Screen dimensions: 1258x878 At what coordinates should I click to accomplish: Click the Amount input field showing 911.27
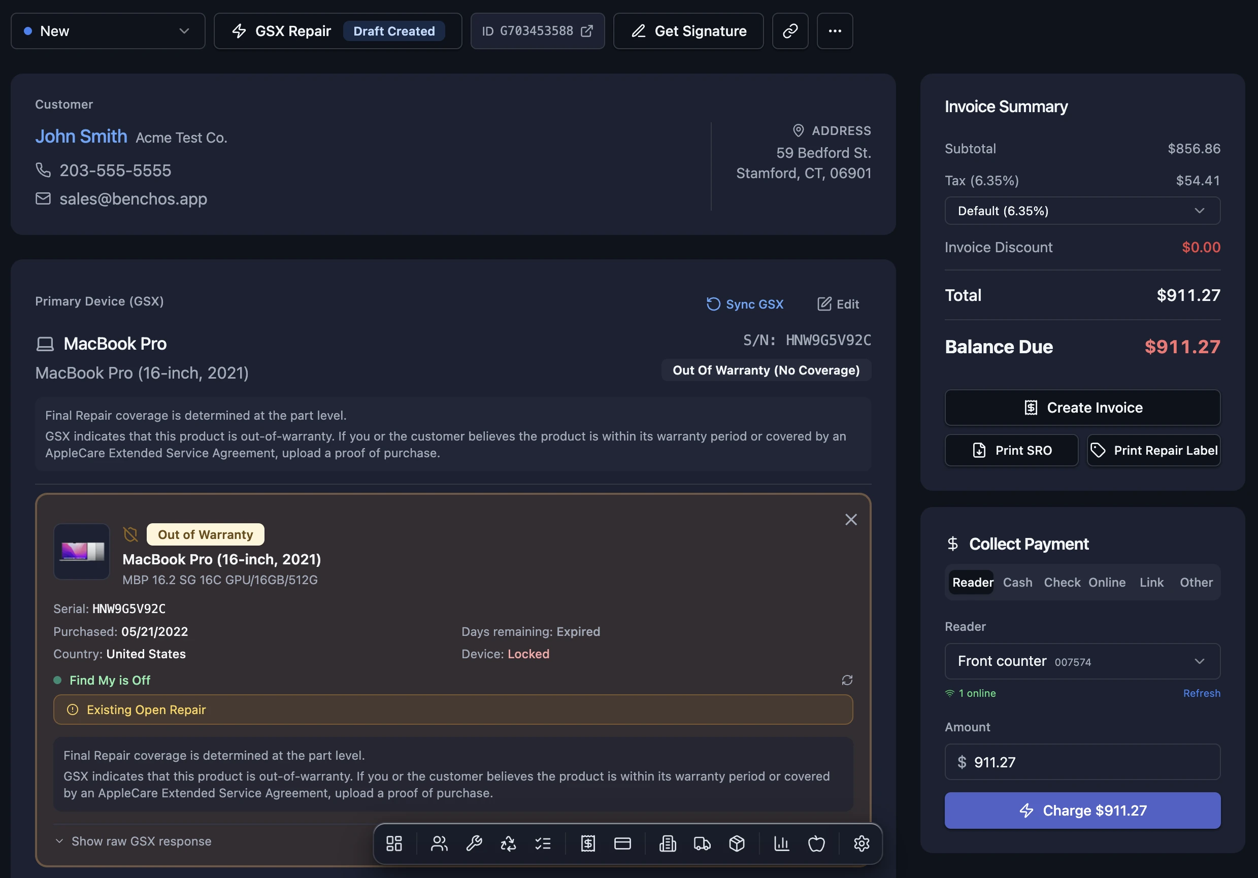coord(1082,762)
